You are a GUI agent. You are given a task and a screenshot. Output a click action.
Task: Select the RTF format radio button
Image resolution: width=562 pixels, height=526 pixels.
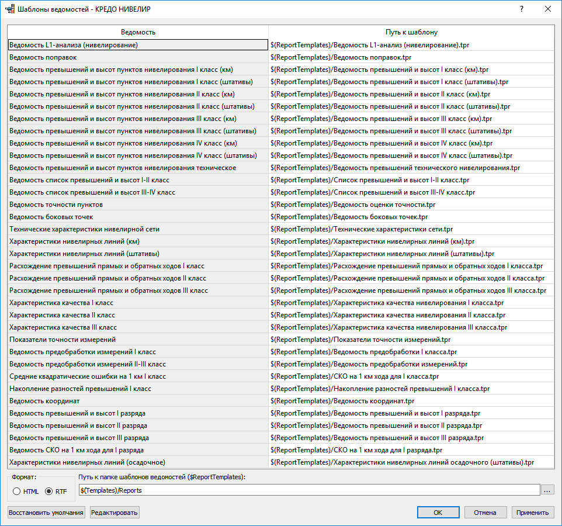[48, 492]
